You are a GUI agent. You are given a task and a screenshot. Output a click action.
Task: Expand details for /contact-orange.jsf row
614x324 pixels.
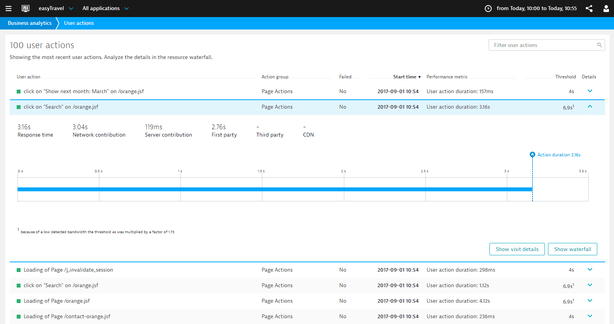tap(590, 316)
